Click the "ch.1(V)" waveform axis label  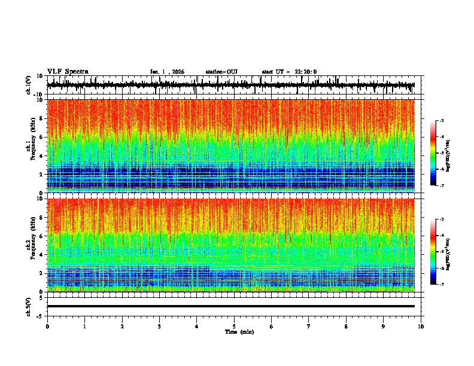29,85
